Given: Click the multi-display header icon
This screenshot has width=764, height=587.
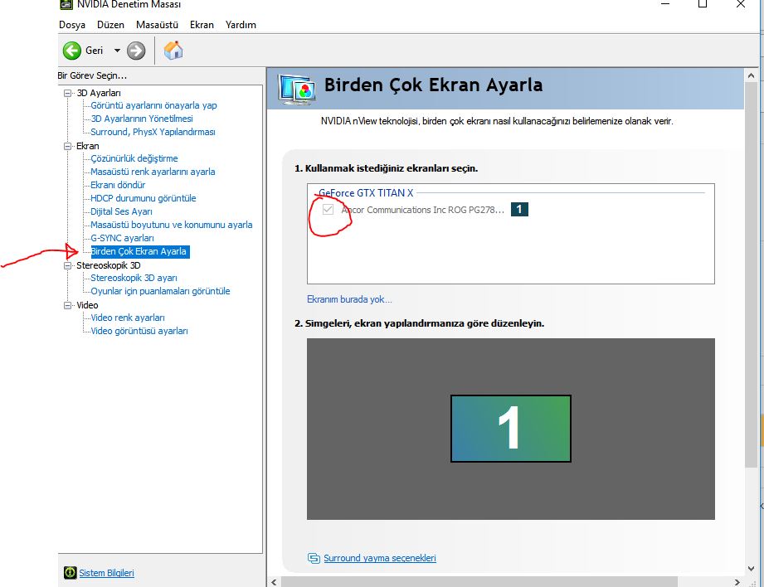Looking at the screenshot, I should [x=296, y=89].
